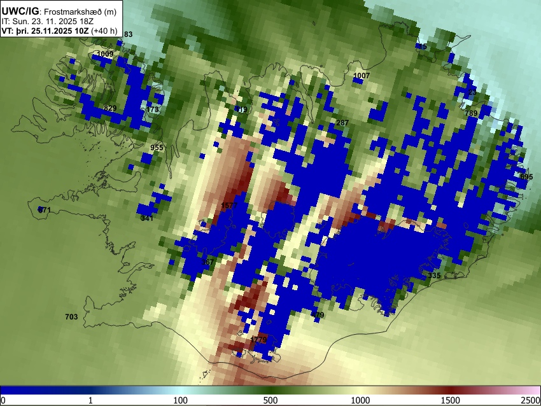Click the map value 23

point(472,92)
